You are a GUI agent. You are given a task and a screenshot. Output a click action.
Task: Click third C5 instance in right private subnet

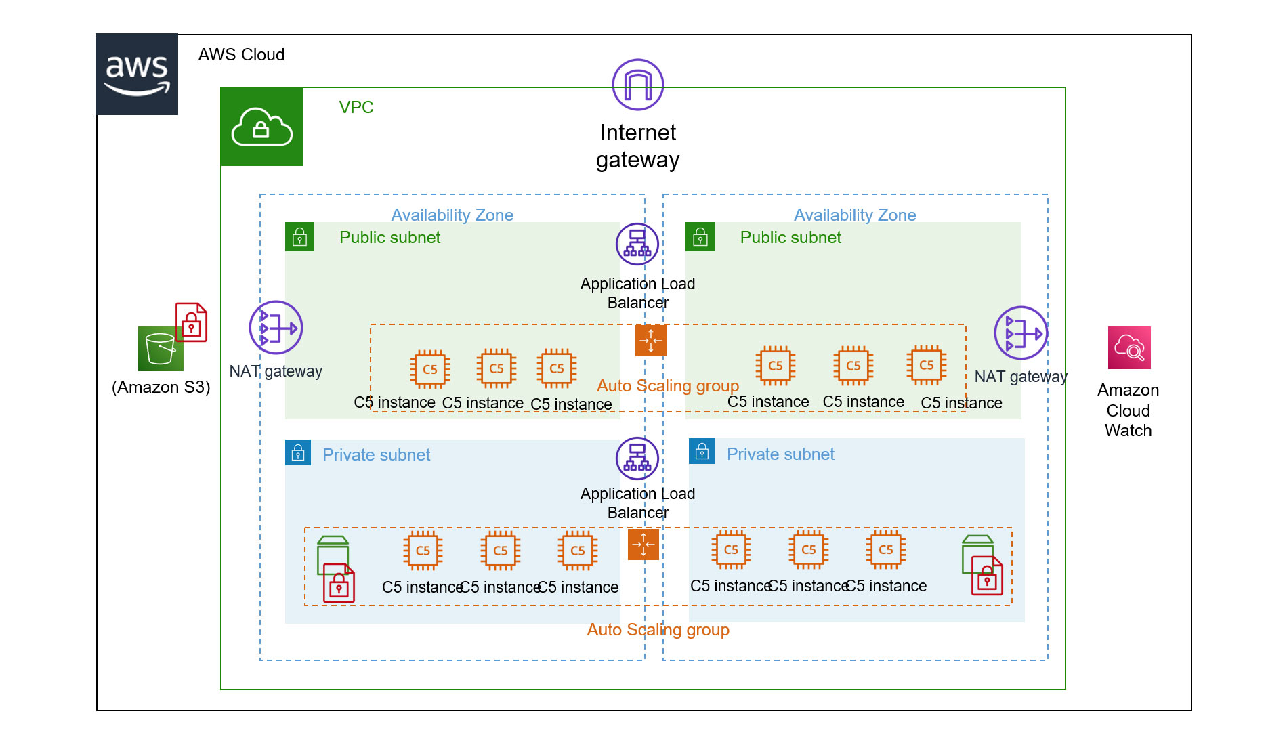click(x=886, y=549)
